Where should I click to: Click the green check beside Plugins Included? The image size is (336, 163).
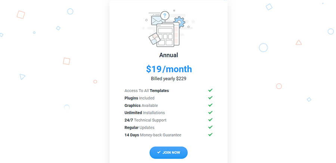tap(210, 98)
